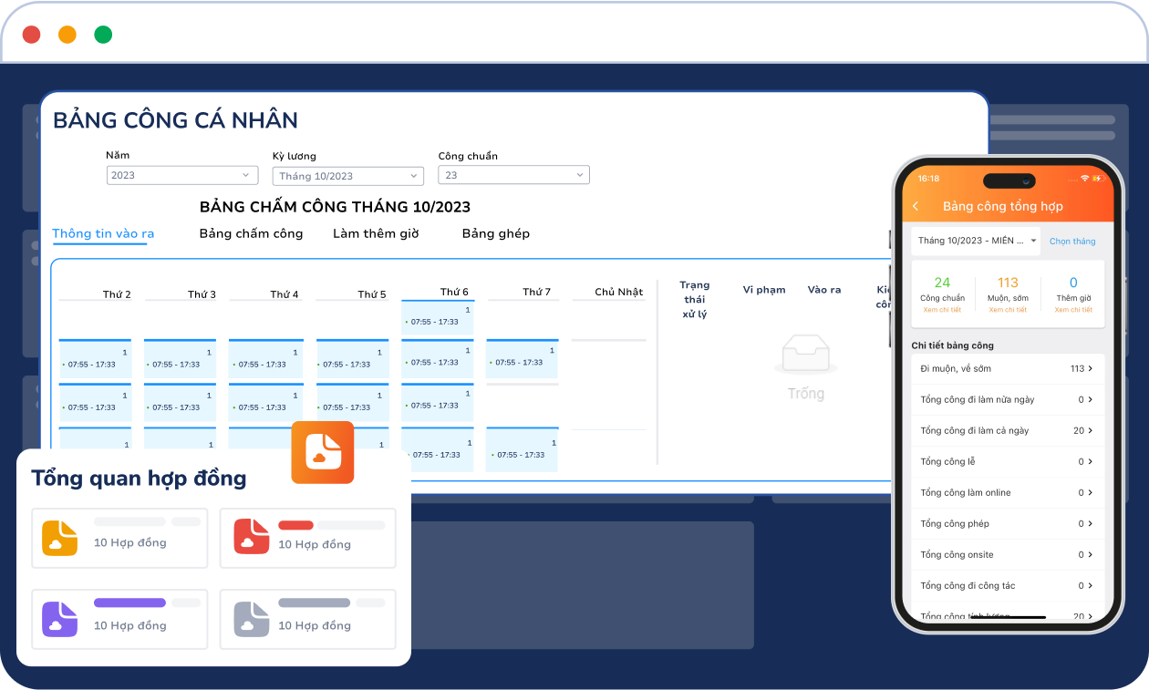Click the green window dot
This screenshot has height=690, width=1149.
pyautogui.click(x=103, y=35)
